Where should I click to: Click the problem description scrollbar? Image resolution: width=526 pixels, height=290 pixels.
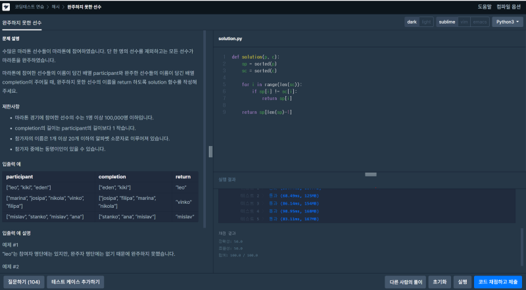point(204,130)
